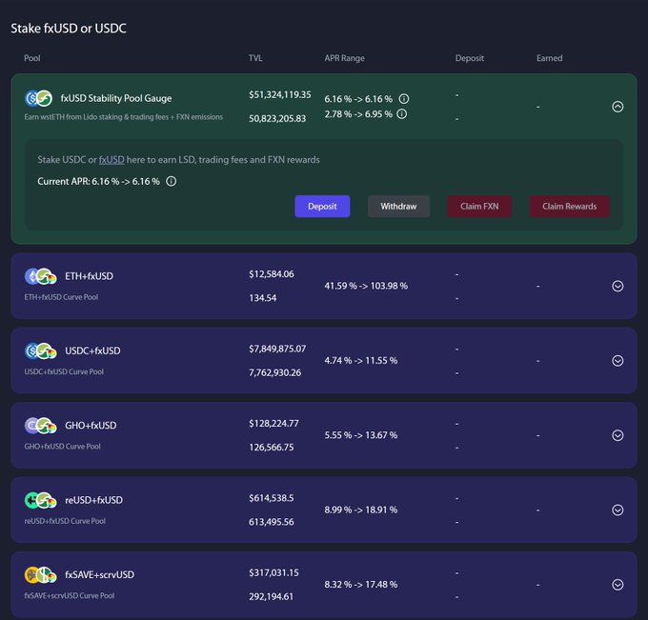The height and width of the screenshot is (620, 648).
Task: Click the ETH+fxUSD pool token icon
Action: point(40,276)
